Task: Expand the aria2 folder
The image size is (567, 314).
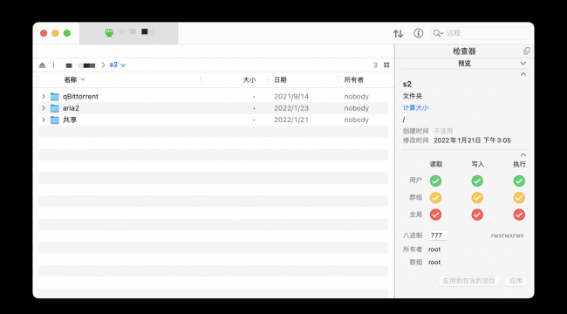Action: pos(44,108)
